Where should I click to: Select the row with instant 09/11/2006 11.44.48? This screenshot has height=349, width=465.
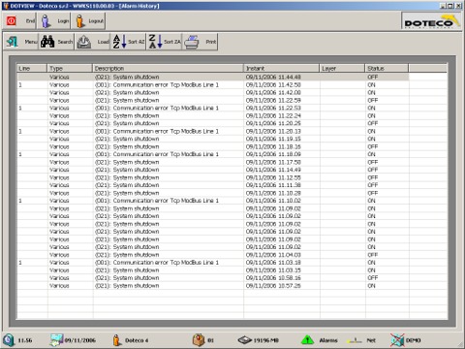[x=213, y=77]
